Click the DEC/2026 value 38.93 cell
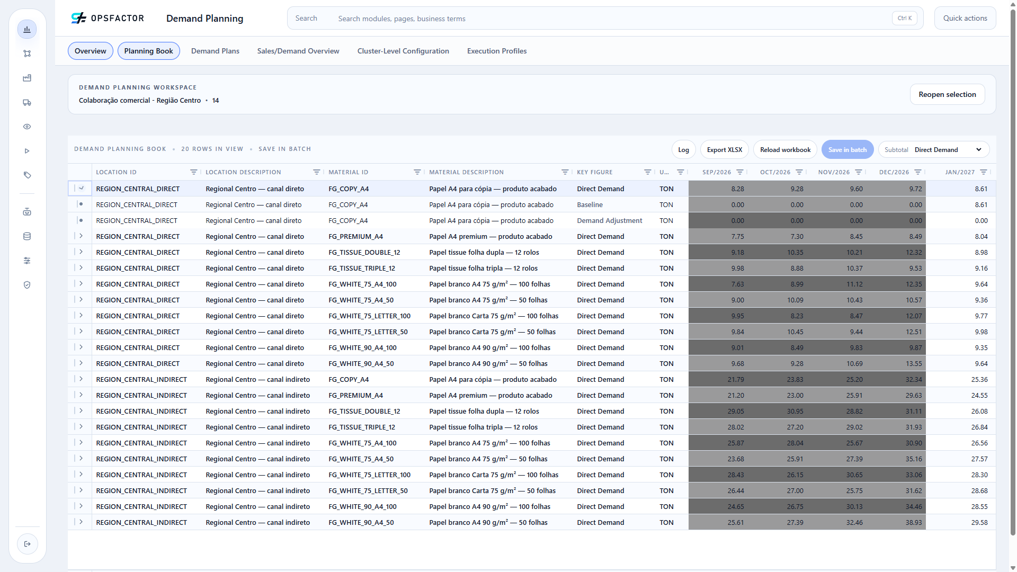 coord(896,522)
